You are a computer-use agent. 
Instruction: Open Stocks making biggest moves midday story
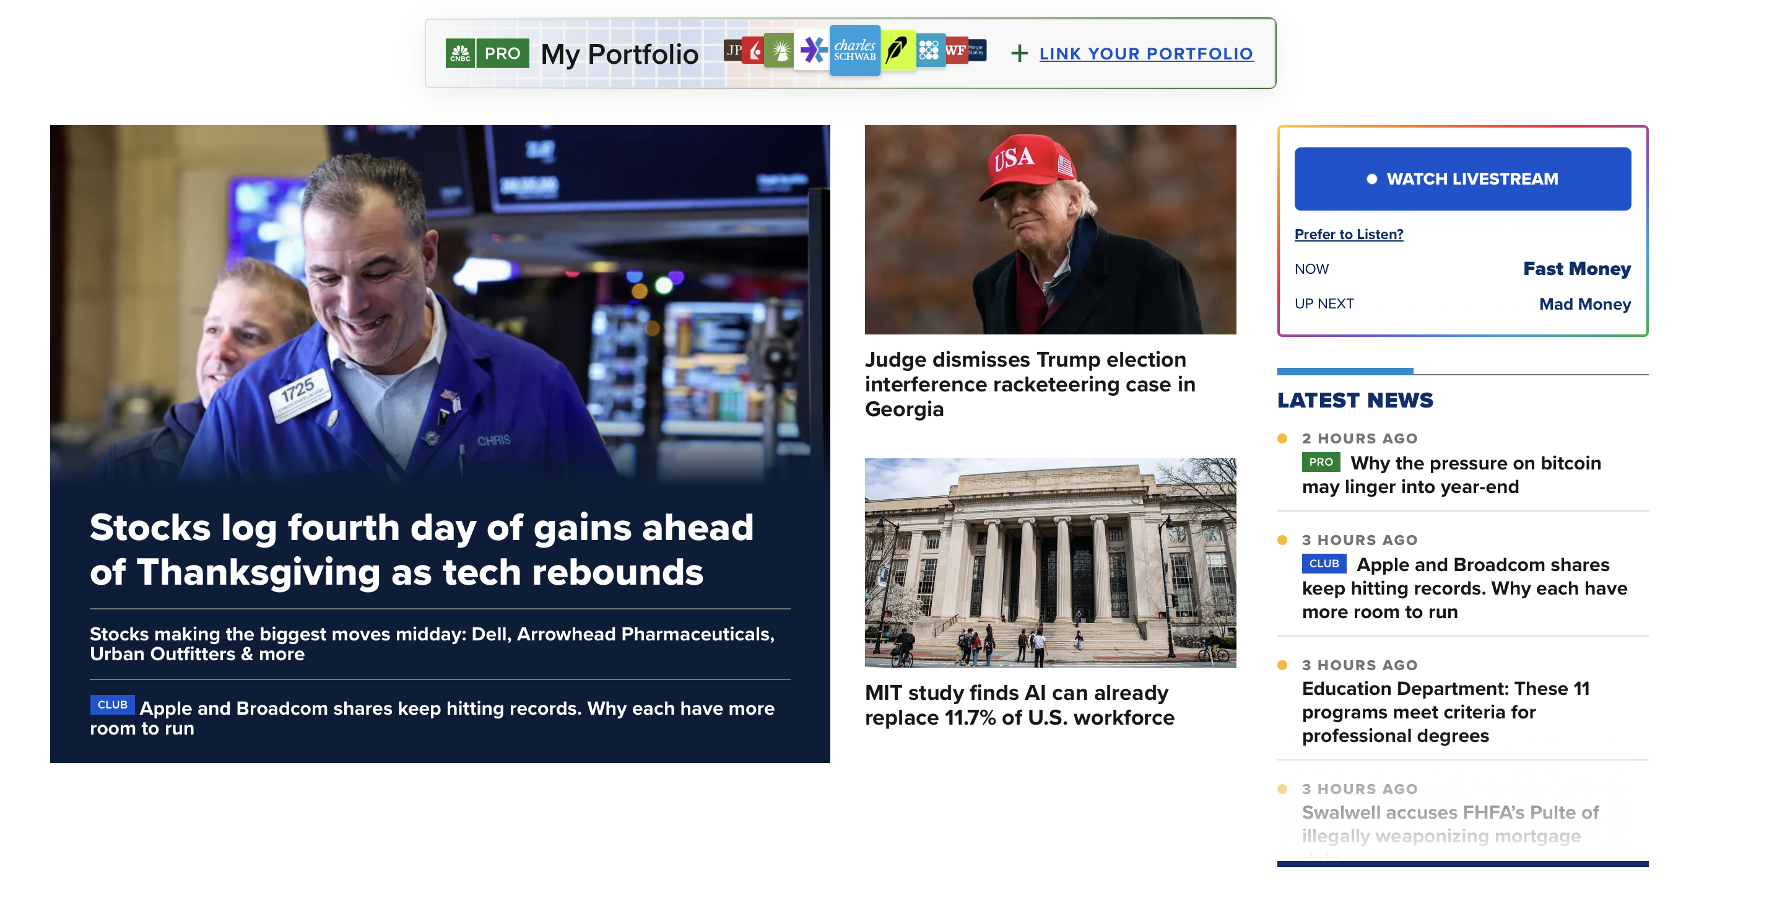pos(432,643)
